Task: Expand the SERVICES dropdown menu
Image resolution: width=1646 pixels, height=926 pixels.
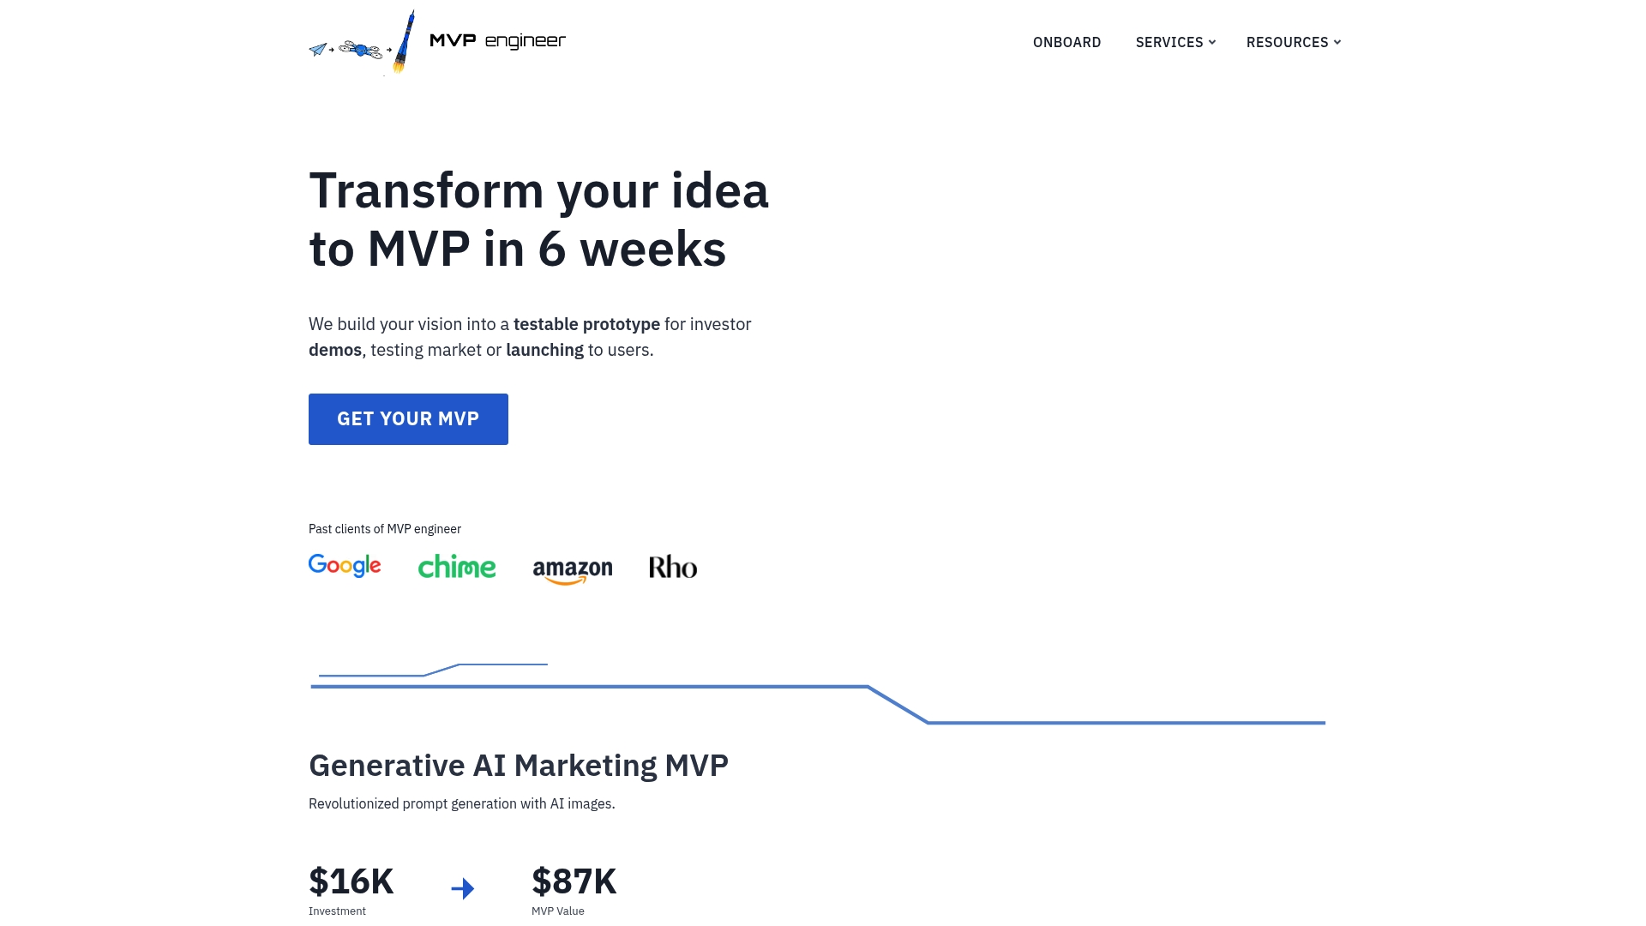Action: tap(1169, 42)
